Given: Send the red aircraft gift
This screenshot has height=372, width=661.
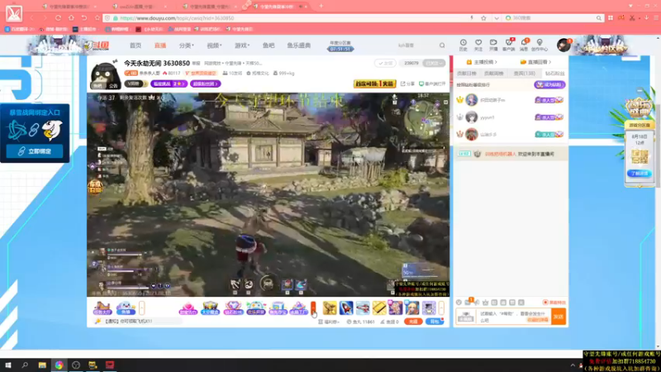Looking at the screenshot, I should (363, 308).
